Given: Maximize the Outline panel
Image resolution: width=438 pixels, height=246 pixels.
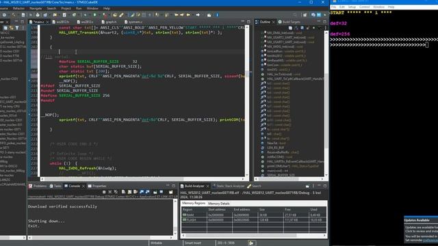Looking at the screenshot, I should pos(324,21).
